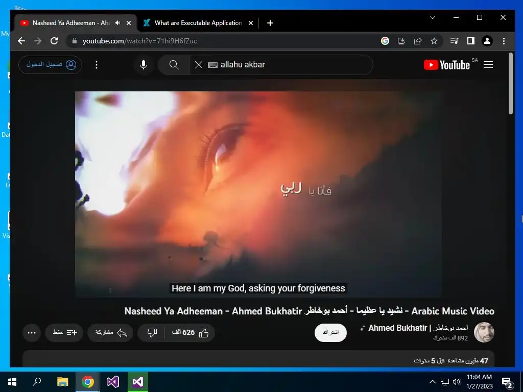Open the clock showing 11:04 AM

[479, 382]
